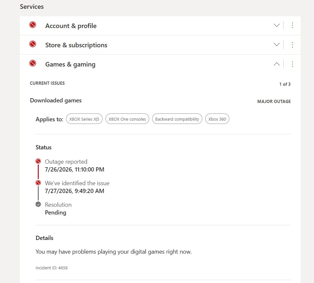Click the Store & subscriptions heading
This screenshot has width=314, height=283.
76,45
